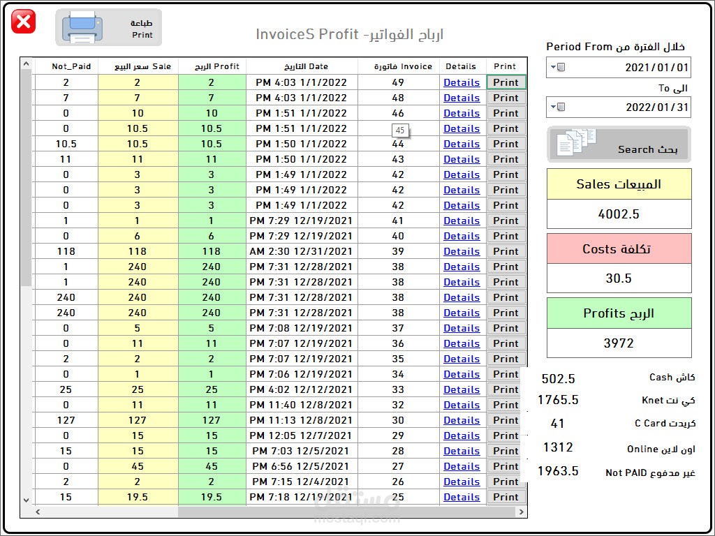The width and height of the screenshot is (715, 536).
Task: Click the Cash amount 502.5
Action: point(558,379)
